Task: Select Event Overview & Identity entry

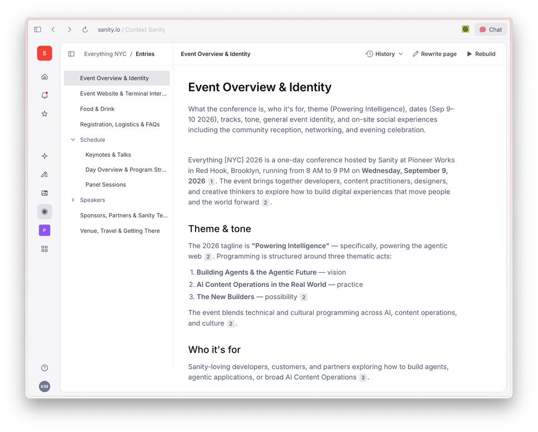Action: tap(117, 78)
